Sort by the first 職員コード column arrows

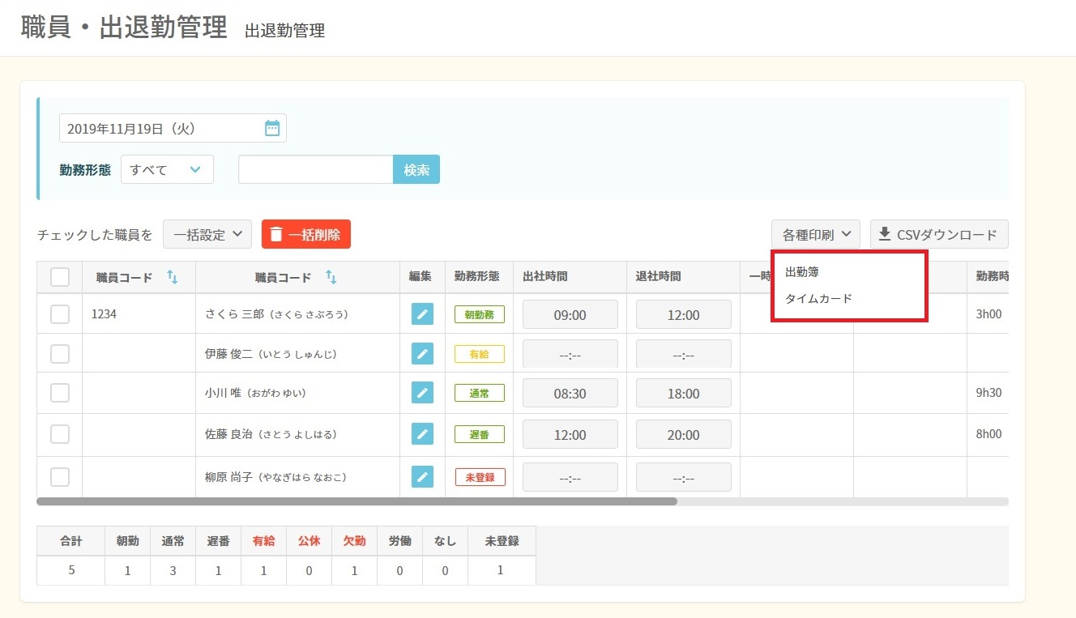tap(172, 277)
